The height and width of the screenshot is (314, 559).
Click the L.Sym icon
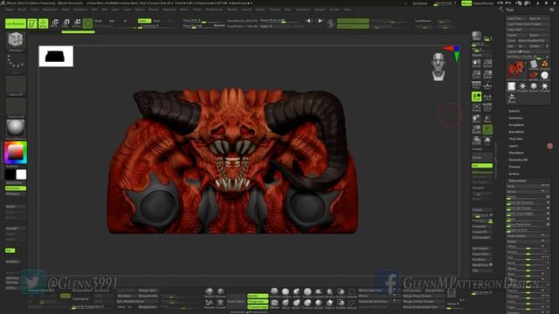pyautogui.click(x=487, y=97)
